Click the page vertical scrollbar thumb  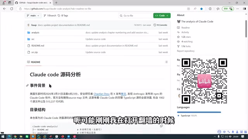pos(246,29)
